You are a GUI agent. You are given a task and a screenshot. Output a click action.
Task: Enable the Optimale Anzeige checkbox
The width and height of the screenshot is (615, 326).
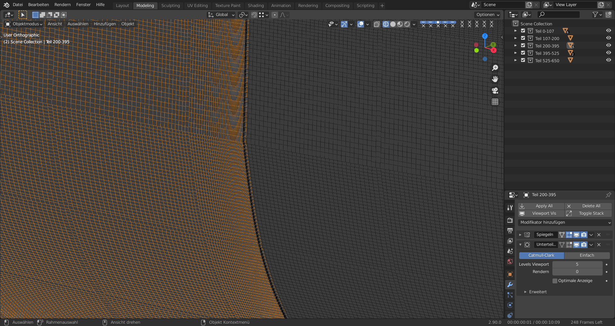point(555,281)
